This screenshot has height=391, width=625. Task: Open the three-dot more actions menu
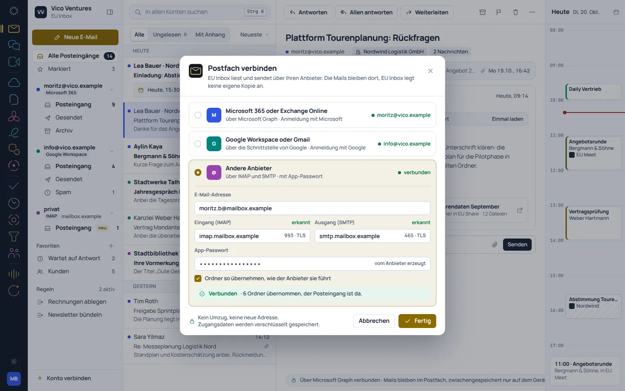click(x=532, y=12)
